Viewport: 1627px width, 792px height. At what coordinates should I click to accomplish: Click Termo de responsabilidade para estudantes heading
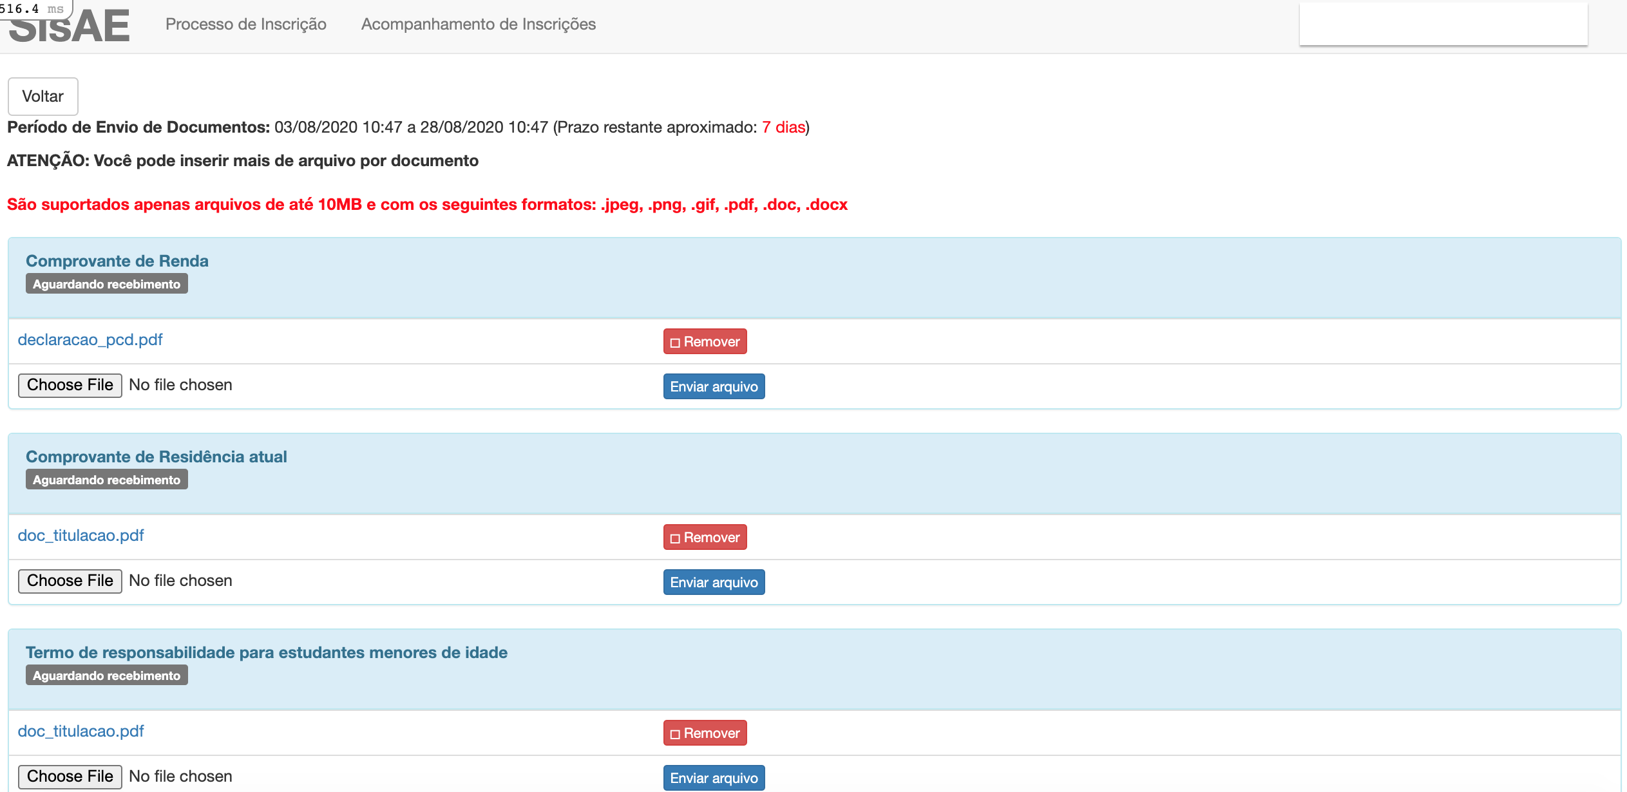267,652
